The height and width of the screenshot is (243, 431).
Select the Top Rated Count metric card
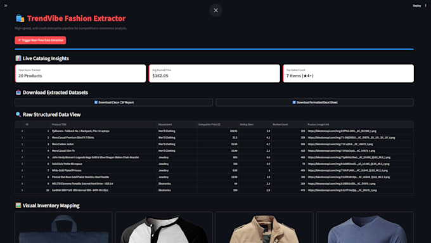coord(348,74)
